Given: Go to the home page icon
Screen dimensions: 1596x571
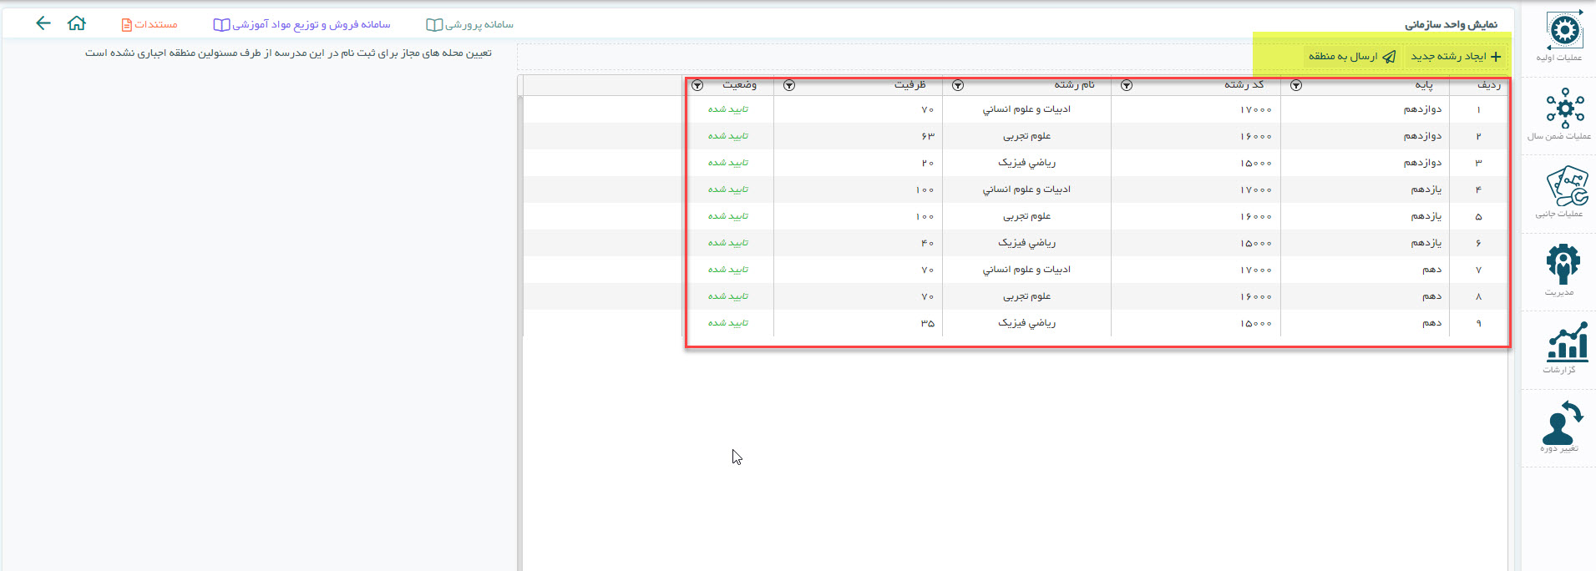Looking at the screenshot, I should coord(77,23).
